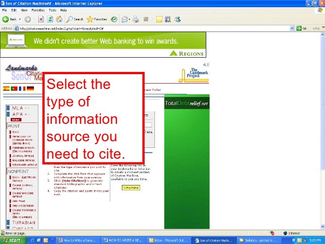
Task: Select the Portuguese flag language icon
Action: (x=14, y=88)
